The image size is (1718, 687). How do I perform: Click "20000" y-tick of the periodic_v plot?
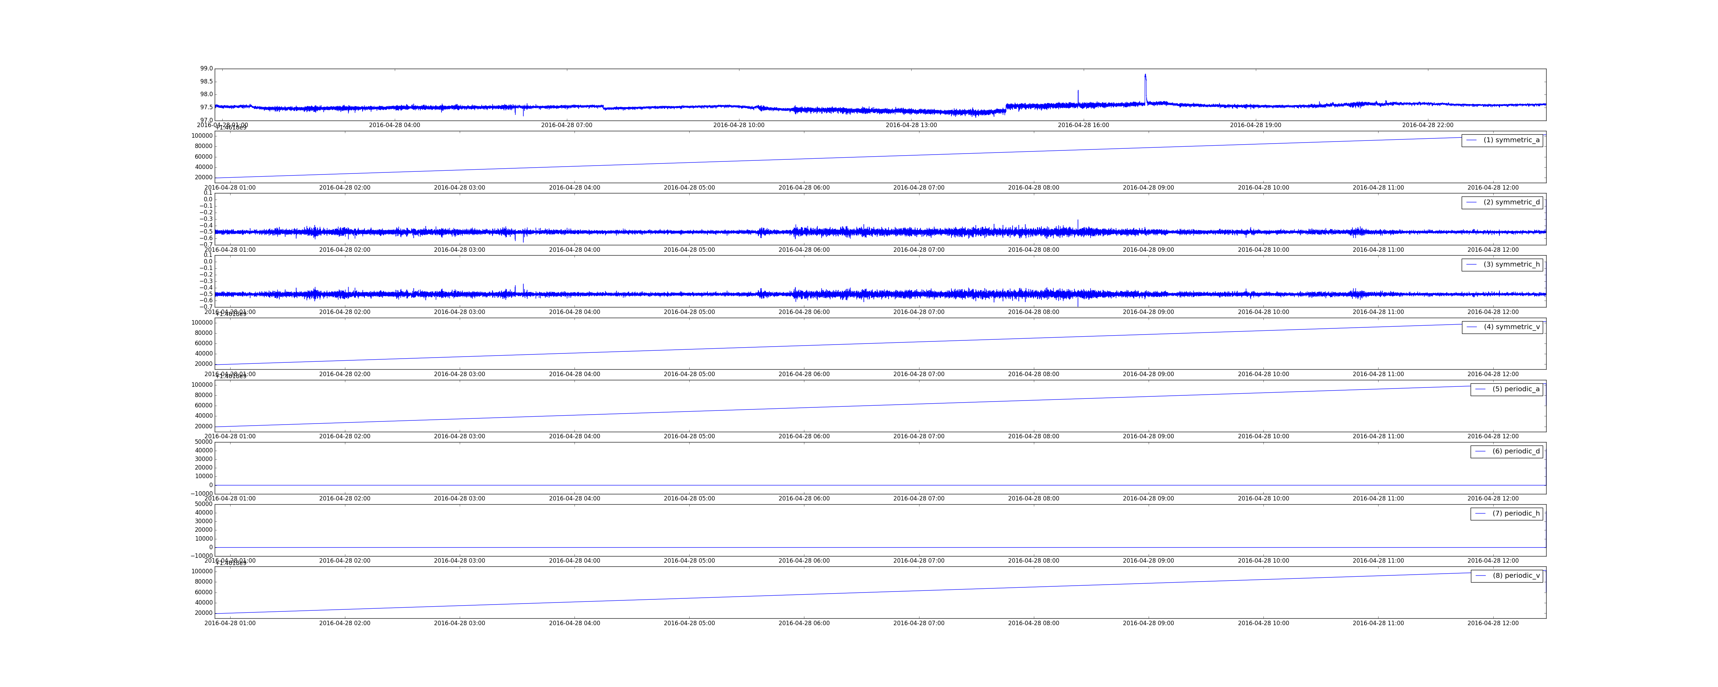(204, 613)
